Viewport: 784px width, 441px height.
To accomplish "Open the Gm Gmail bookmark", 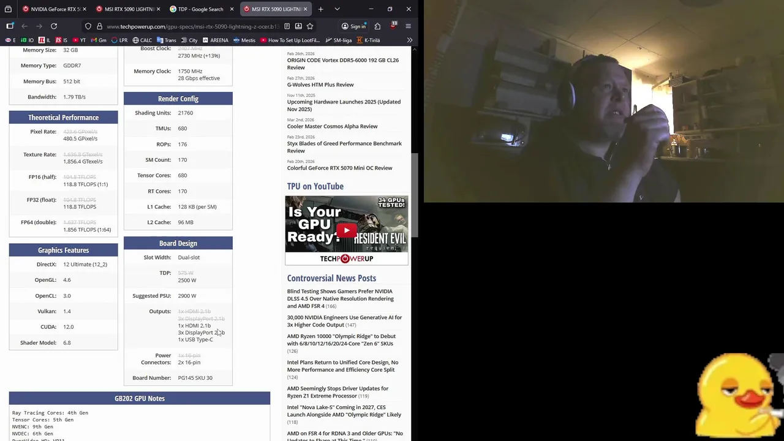I will tap(98, 40).
